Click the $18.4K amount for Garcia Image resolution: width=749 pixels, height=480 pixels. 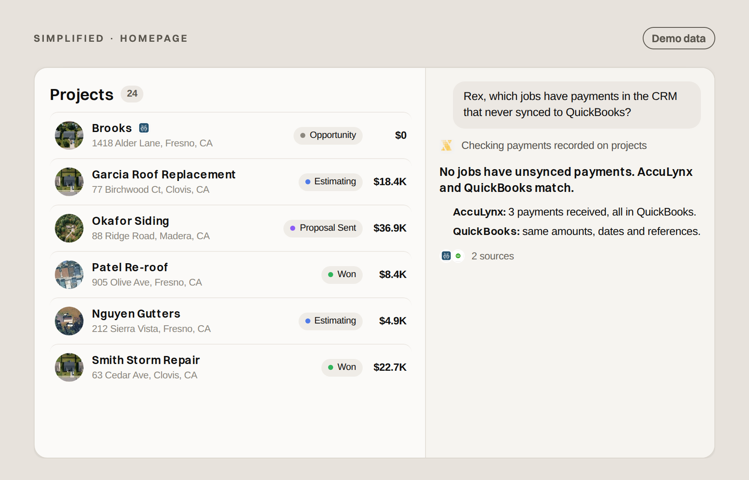pos(390,182)
